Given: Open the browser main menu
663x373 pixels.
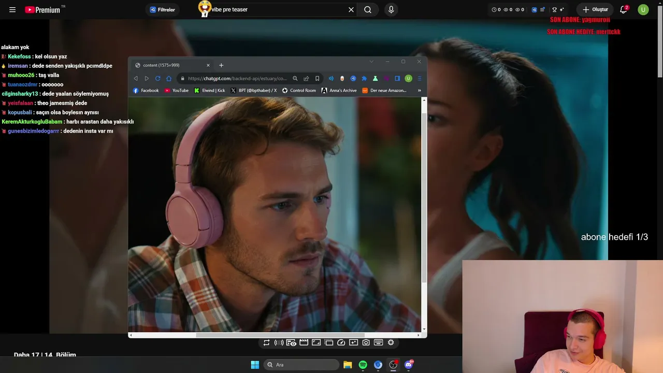Looking at the screenshot, I should coord(419,78).
